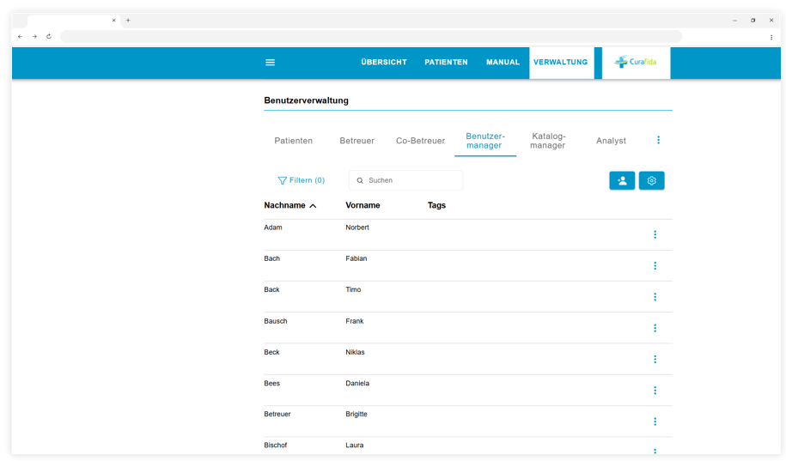Select VERWALTUNG in top navigation
The height and width of the screenshot is (461, 786).
560,62
